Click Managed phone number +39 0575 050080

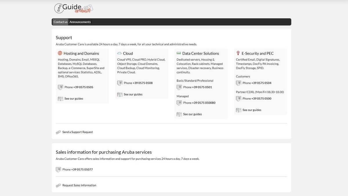(204, 103)
